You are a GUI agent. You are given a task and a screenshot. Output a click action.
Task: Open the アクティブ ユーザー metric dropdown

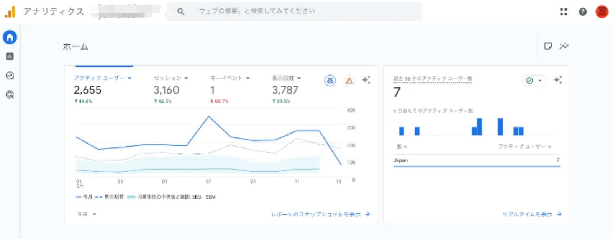coord(103,78)
